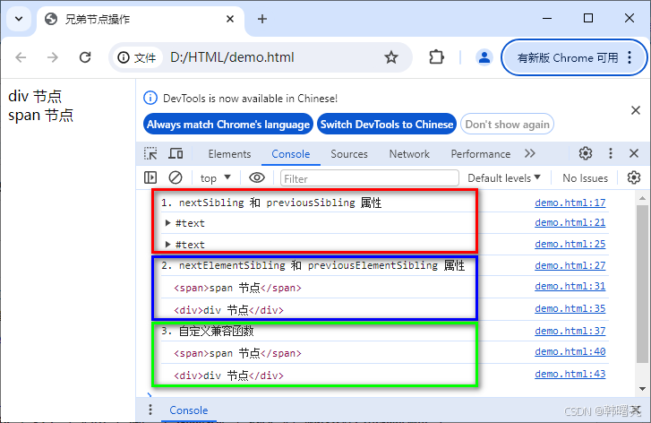The width and height of the screenshot is (651, 423).
Task: Show more DevTools tabs
Action: click(x=530, y=154)
